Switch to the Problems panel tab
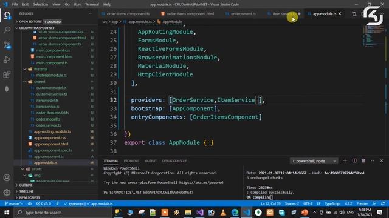The height and width of the screenshot is (218, 389). (x=131, y=161)
